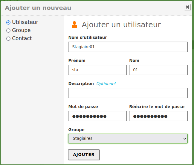Viewport: 194px width, 165px height.
Task: Click the empty Description field
Action: tap(128, 93)
